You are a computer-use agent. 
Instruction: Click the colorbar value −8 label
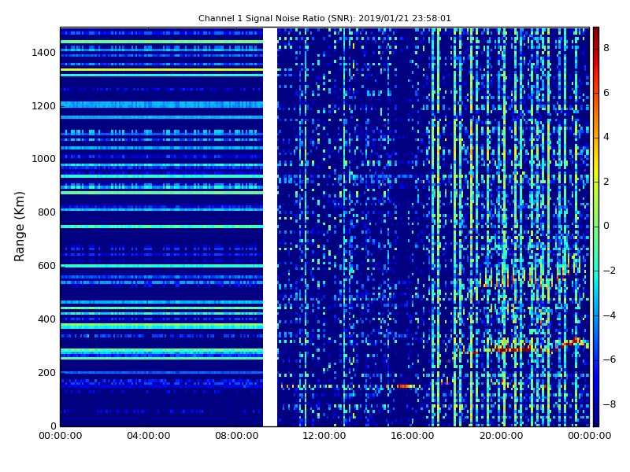coord(610,404)
